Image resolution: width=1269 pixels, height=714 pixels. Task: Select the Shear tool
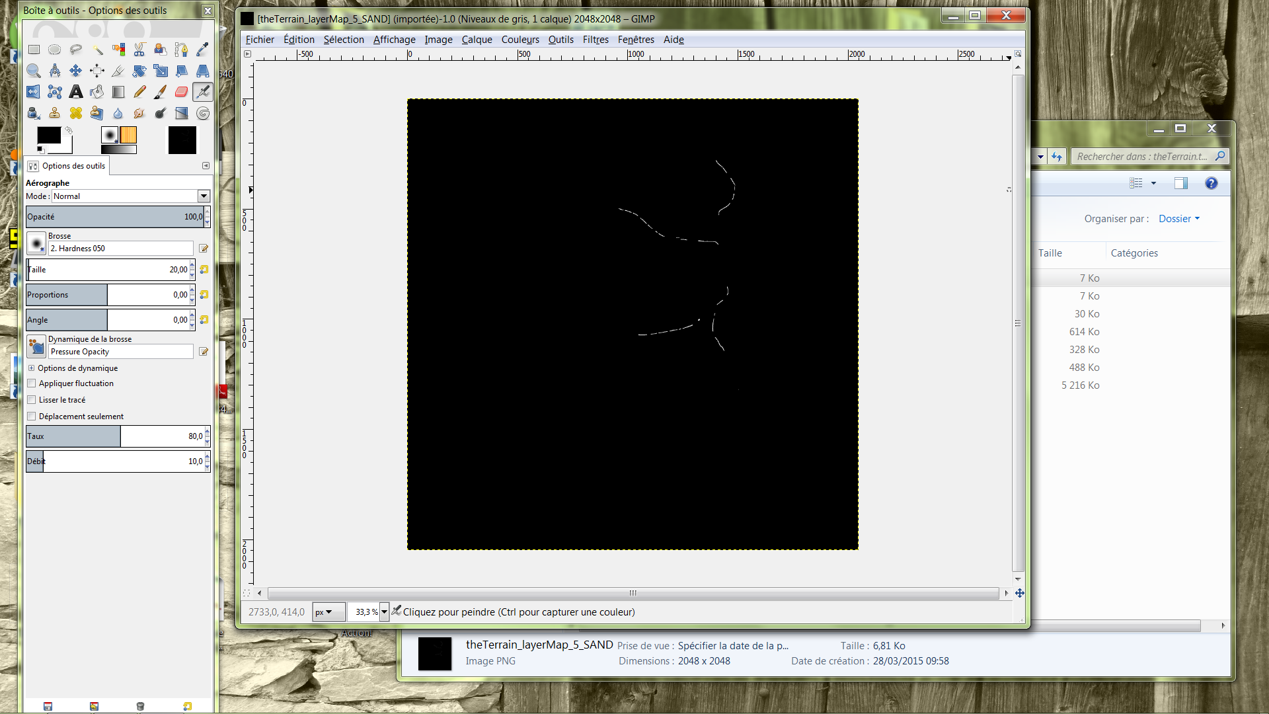click(x=182, y=71)
